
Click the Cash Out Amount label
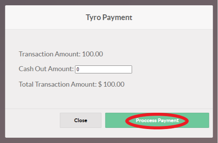[46, 69]
